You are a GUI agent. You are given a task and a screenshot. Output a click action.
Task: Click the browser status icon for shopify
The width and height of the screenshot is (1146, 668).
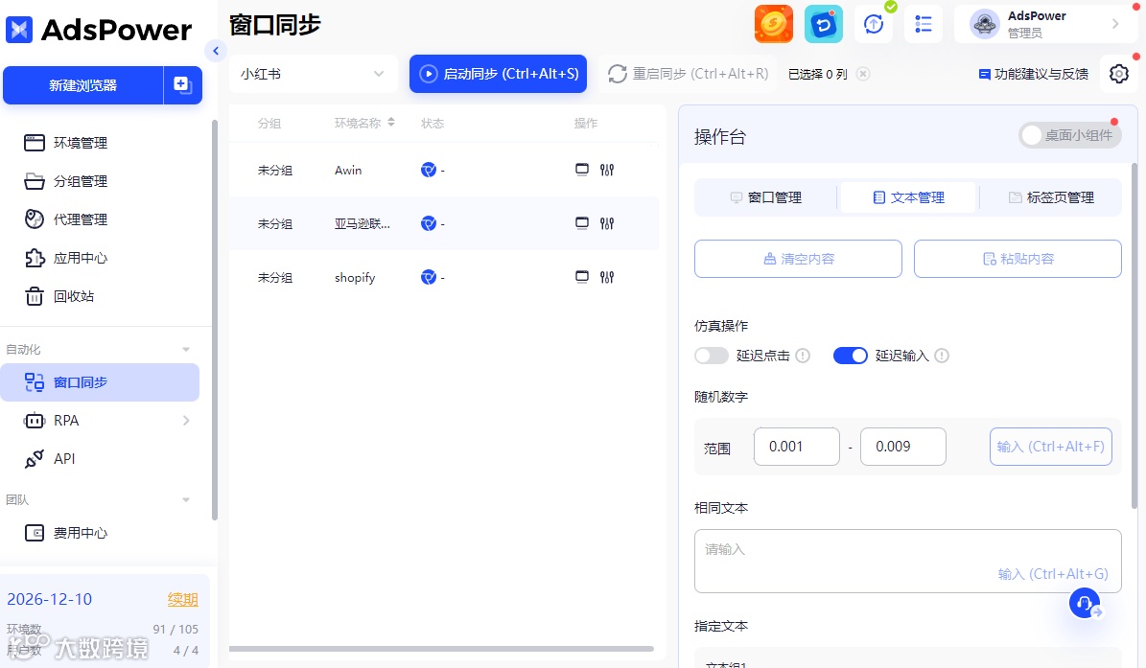(x=429, y=277)
